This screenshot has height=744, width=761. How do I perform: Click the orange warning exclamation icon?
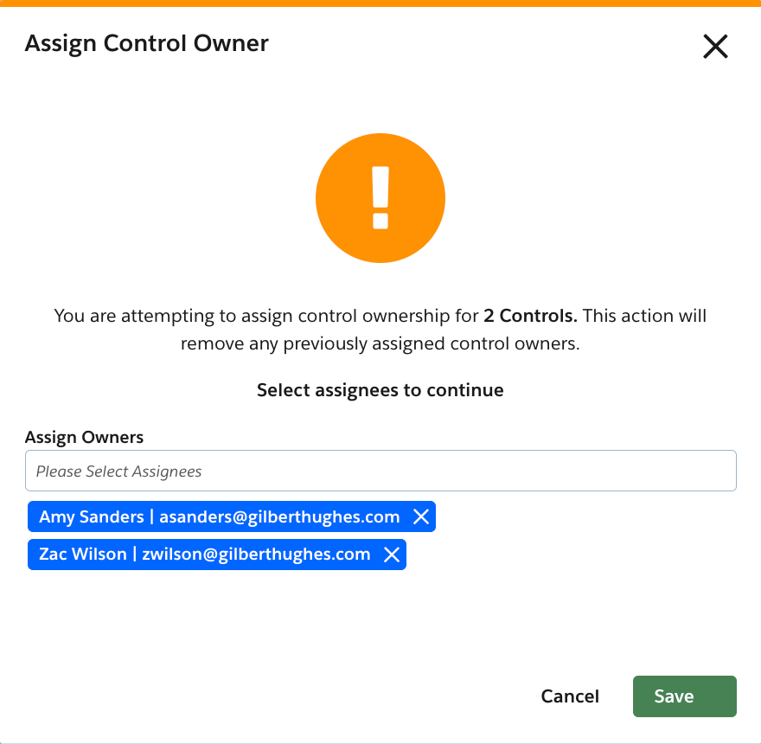tap(380, 198)
